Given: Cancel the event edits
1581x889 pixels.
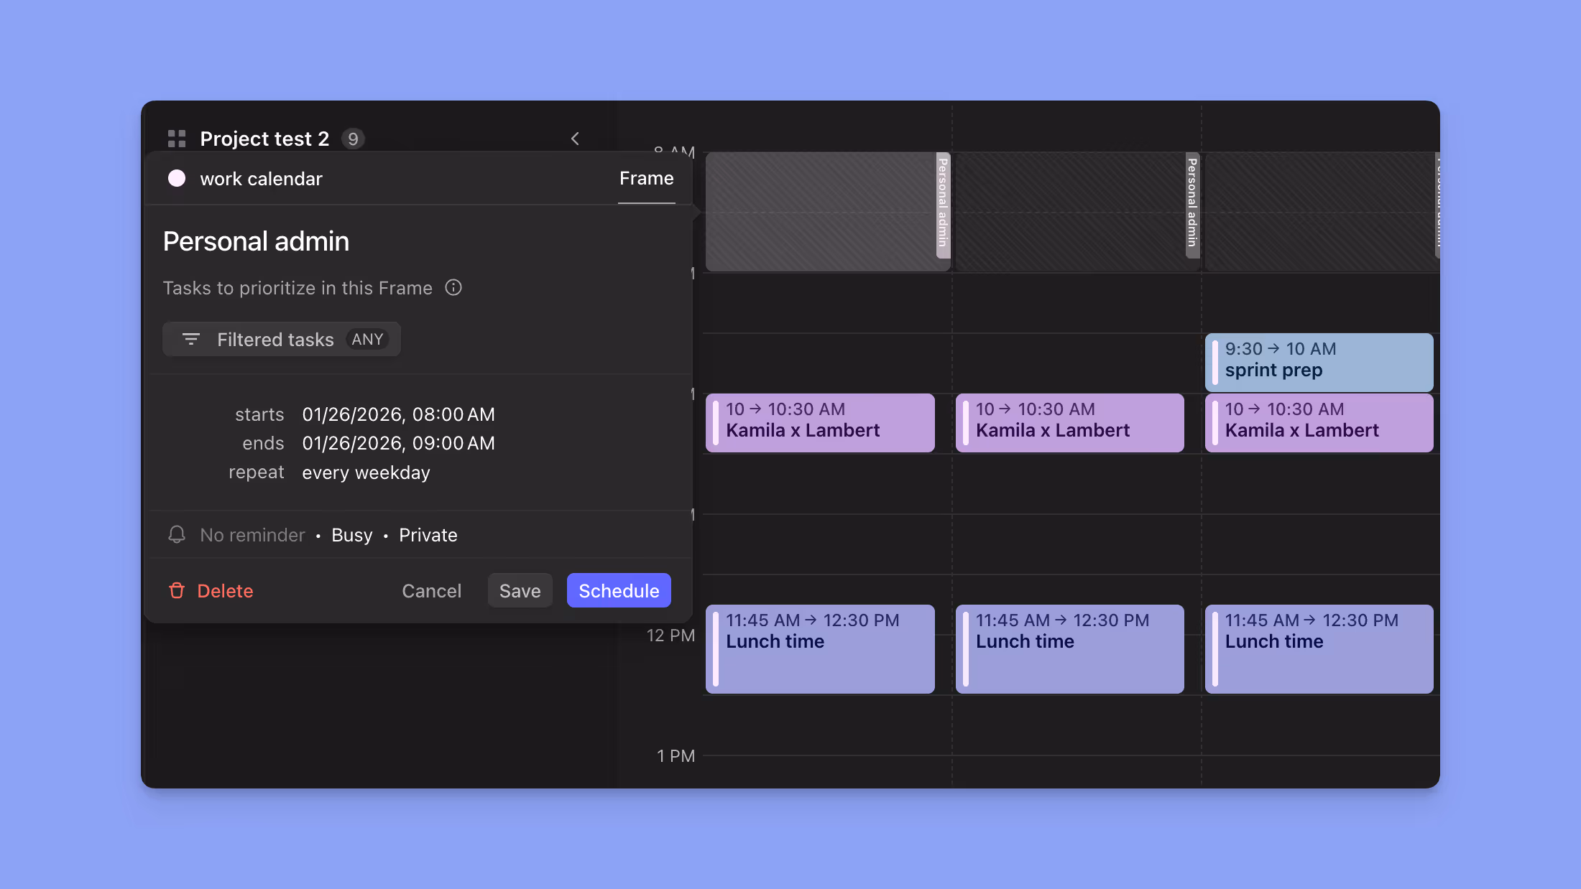Looking at the screenshot, I should coord(431,590).
